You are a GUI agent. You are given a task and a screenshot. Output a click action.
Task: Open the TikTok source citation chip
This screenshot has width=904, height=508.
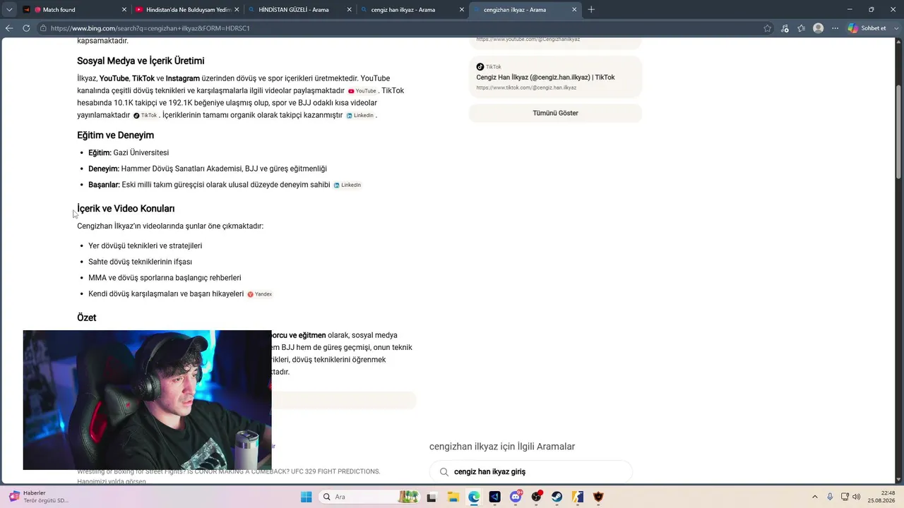145,116
